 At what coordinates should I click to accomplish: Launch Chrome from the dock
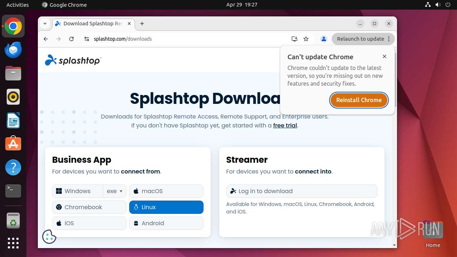pos(13,26)
